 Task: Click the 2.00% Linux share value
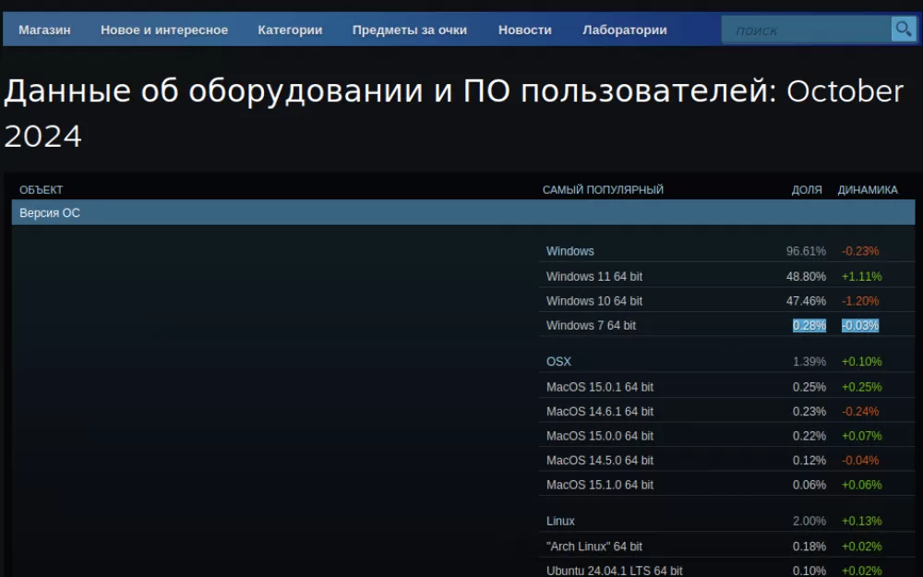click(x=809, y=521)
